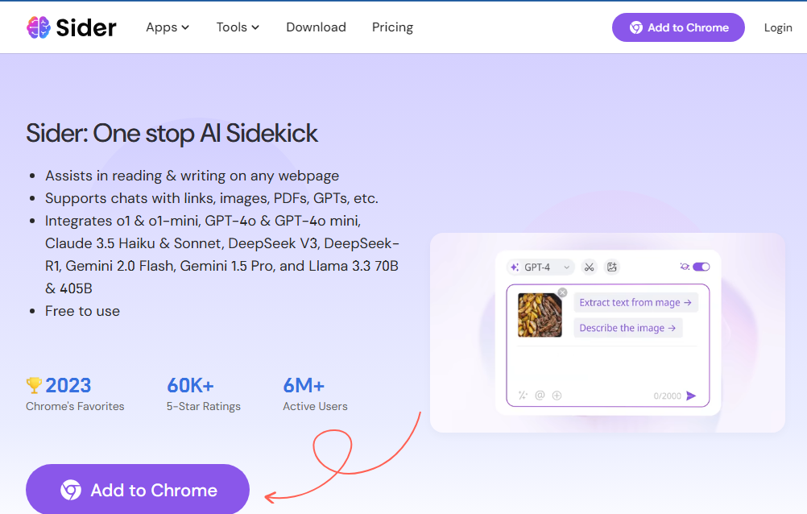
Task: Click the Sider wordmark text
Action: click(x=86, y=28)
